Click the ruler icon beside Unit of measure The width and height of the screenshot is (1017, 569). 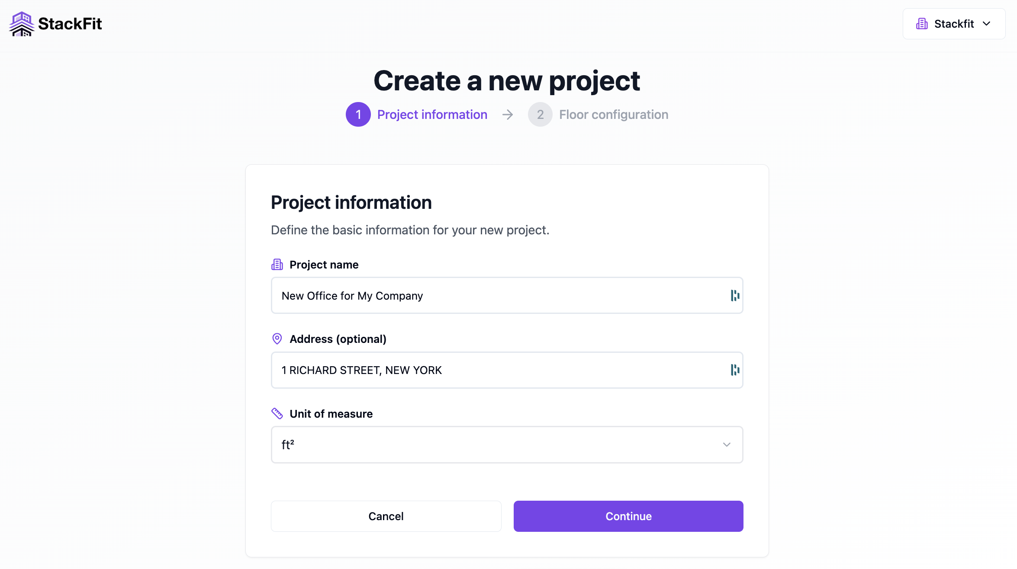point(277,413)
